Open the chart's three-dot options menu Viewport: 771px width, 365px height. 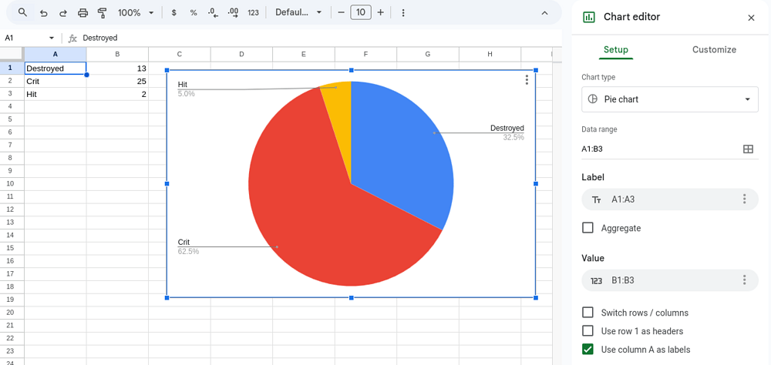[527, 80]
